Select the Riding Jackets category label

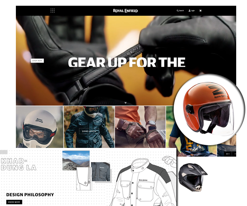[x=89, y=131]
